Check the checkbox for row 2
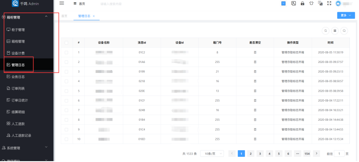The height and width of the screenshot is (162, 359). 66,62
